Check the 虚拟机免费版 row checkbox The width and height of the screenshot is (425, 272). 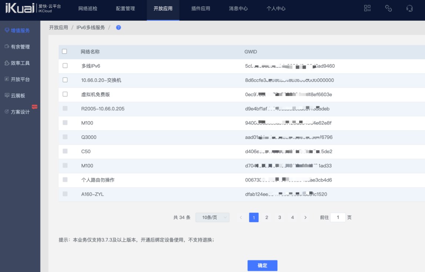(x=65, y=94)
